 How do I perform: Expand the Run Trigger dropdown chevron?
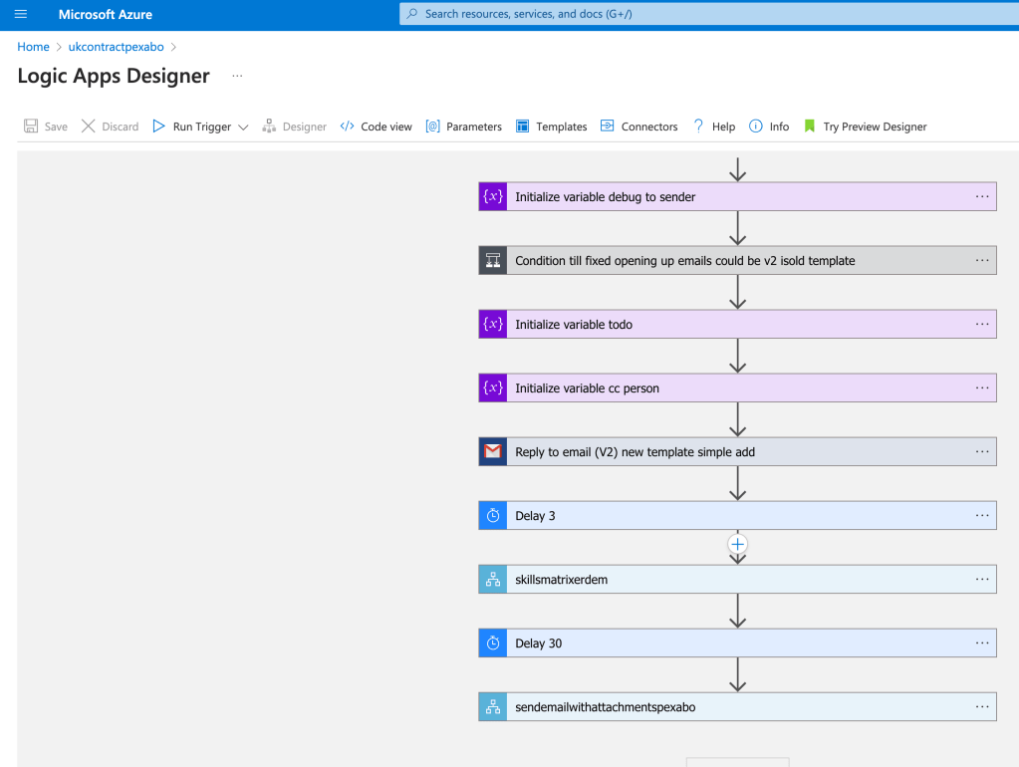pos(243,127)
